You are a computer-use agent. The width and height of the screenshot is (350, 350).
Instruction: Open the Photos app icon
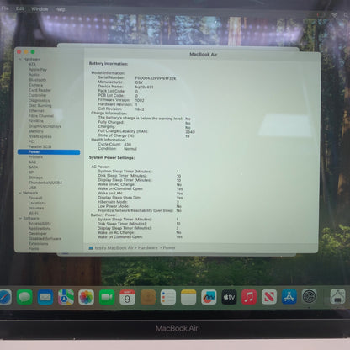pyautogui.click(x=87, y=297)
